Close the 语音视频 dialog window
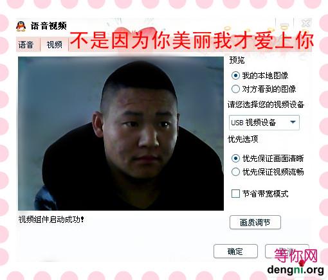Image resolution: width=328 pixels, height=280 pixels. 305,23
